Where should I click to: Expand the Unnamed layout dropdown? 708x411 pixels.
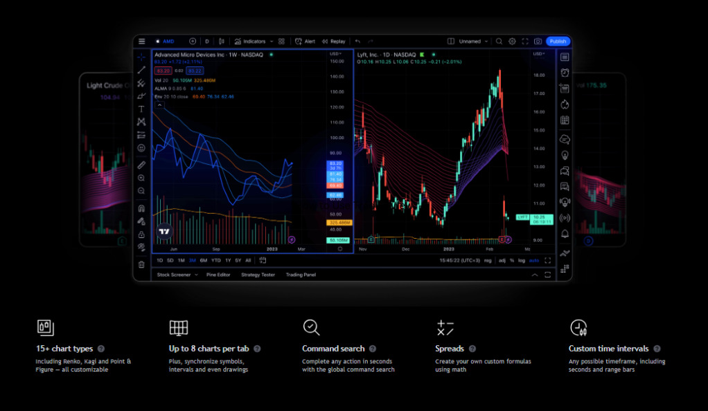tap(486, 42)
